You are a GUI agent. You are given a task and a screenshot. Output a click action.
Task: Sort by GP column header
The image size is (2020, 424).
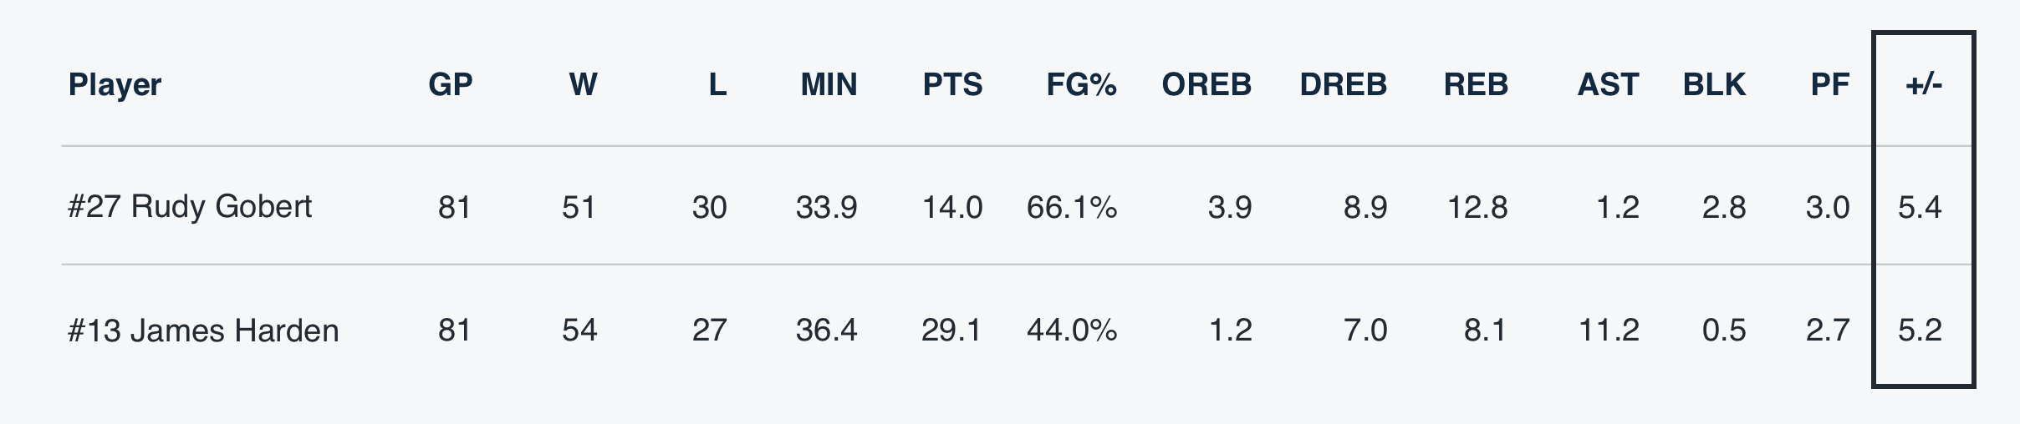pos(451,85)
